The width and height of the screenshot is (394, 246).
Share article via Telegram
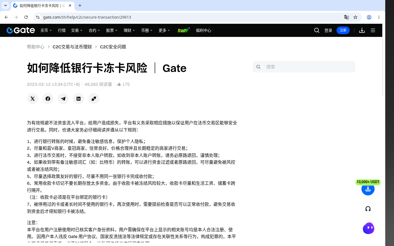coord(63,99)
